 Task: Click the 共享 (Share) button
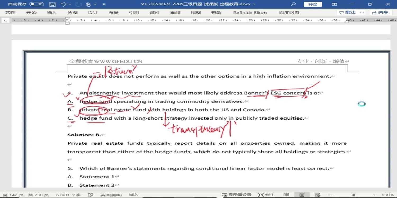point(381,12)
